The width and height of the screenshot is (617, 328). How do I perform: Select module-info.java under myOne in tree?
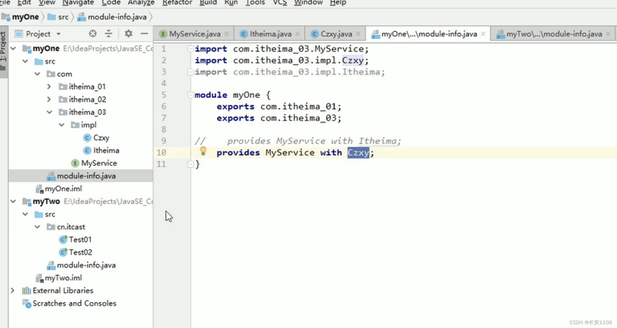pyautogui.click(x=81, y=176)
